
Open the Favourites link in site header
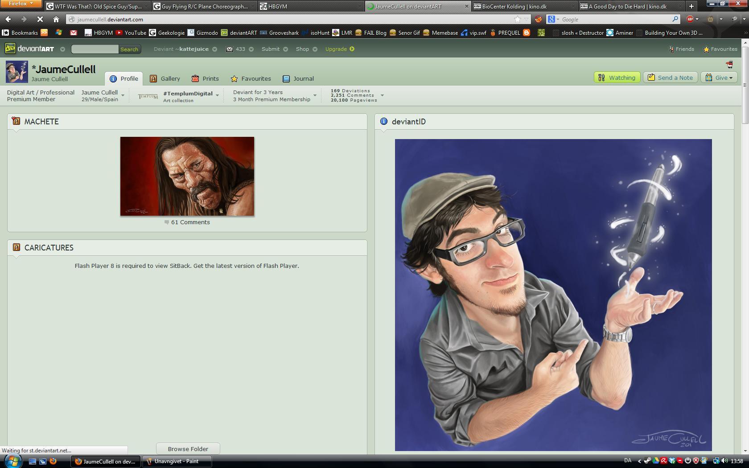point(720,49)
